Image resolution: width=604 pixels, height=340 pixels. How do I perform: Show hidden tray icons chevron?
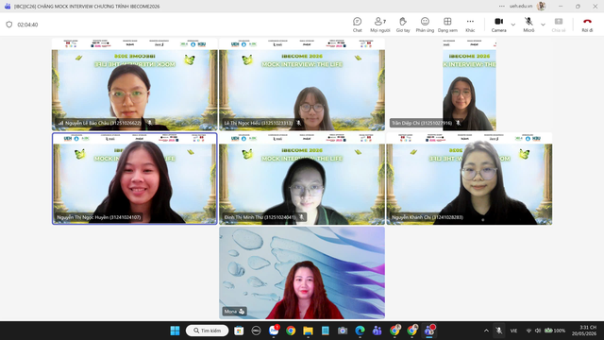(486, 331)
